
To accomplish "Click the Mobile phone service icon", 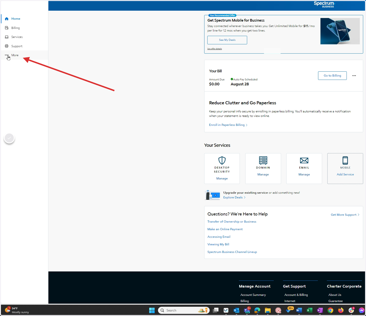I will (x=345, y=160).
